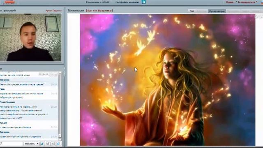This screenshot has height=148, width=263.
Task: Click chat message about Космический закон причины и следствия
Action: click(x=21, y=136)
